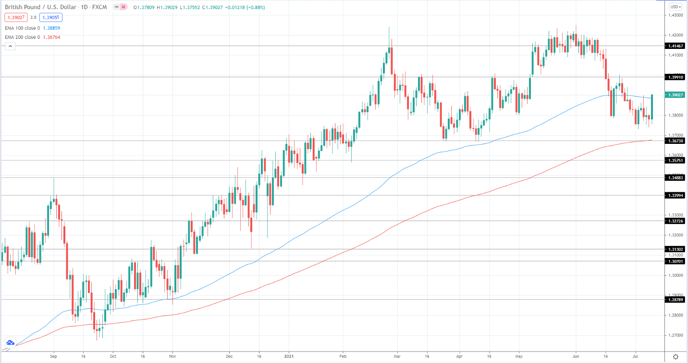Viewport: 688px width, 363px height.
Task: Click the 1.36730 price level label
Action: tap(676, 141)
